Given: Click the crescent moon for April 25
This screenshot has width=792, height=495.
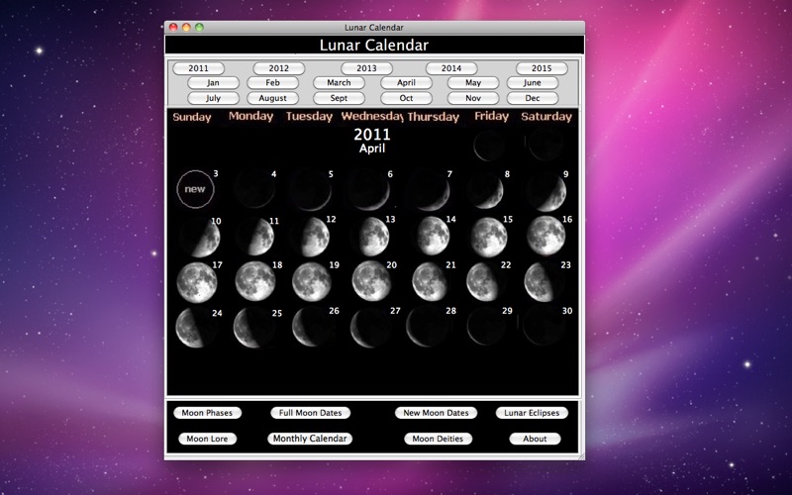Looking at the screenshot, I should tap(252, 329).
